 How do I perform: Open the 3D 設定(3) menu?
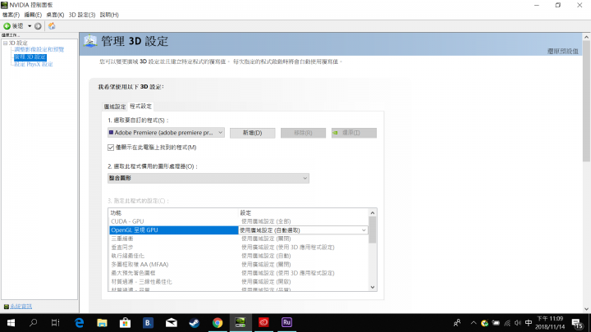tap(82, 15)
